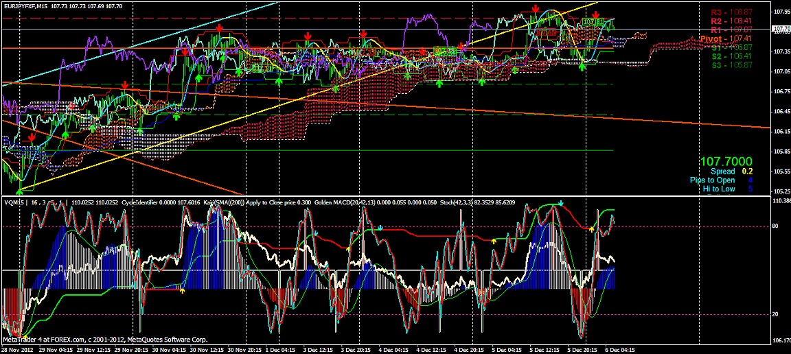
Task: Click rightmost yellow arrow in indicator window
Action: pyautogui.click(x=592, y=228)
